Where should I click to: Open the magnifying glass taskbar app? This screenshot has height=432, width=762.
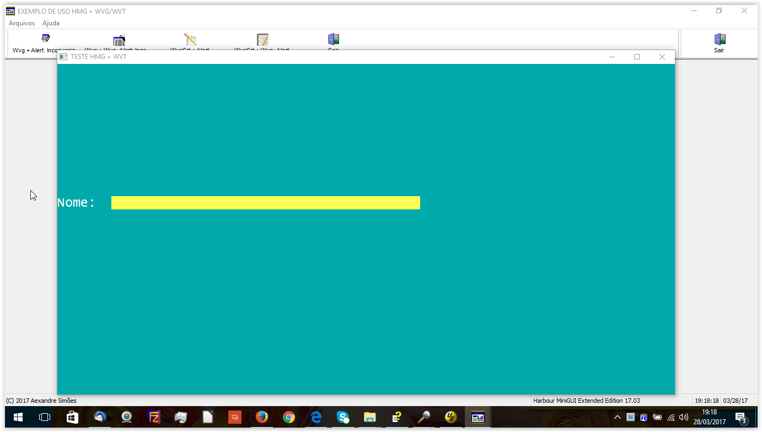point(424,418)
